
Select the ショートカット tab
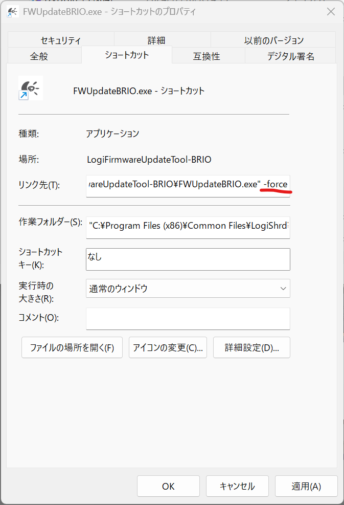click(x=127, y=55)
